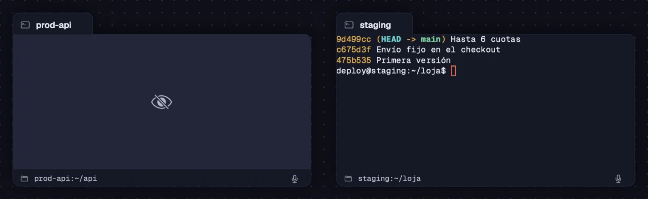Click commit hash 475b535
The width and height of the screenshot is (648, 199).
(354, 60)
